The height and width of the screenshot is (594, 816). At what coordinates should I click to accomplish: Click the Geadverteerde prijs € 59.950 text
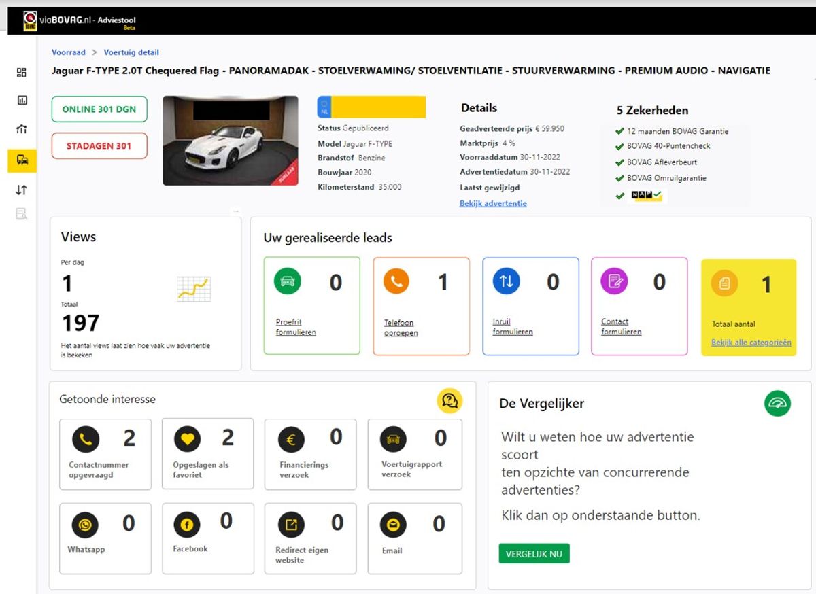coord(512,128)
